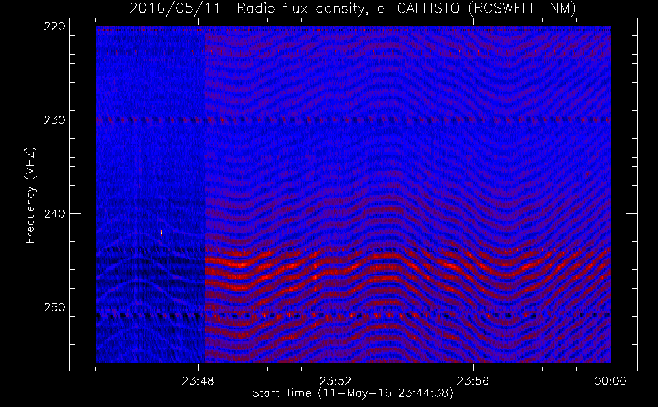Click the plot title "Radio flux density, e-CALLISTO (ROSWELL-NM)"

[406, 8]
